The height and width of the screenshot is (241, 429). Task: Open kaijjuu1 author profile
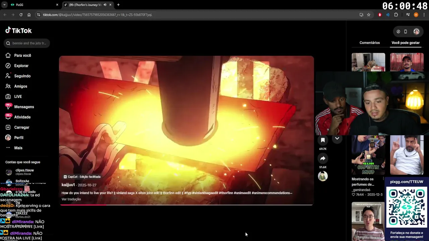tap(68, 185)
